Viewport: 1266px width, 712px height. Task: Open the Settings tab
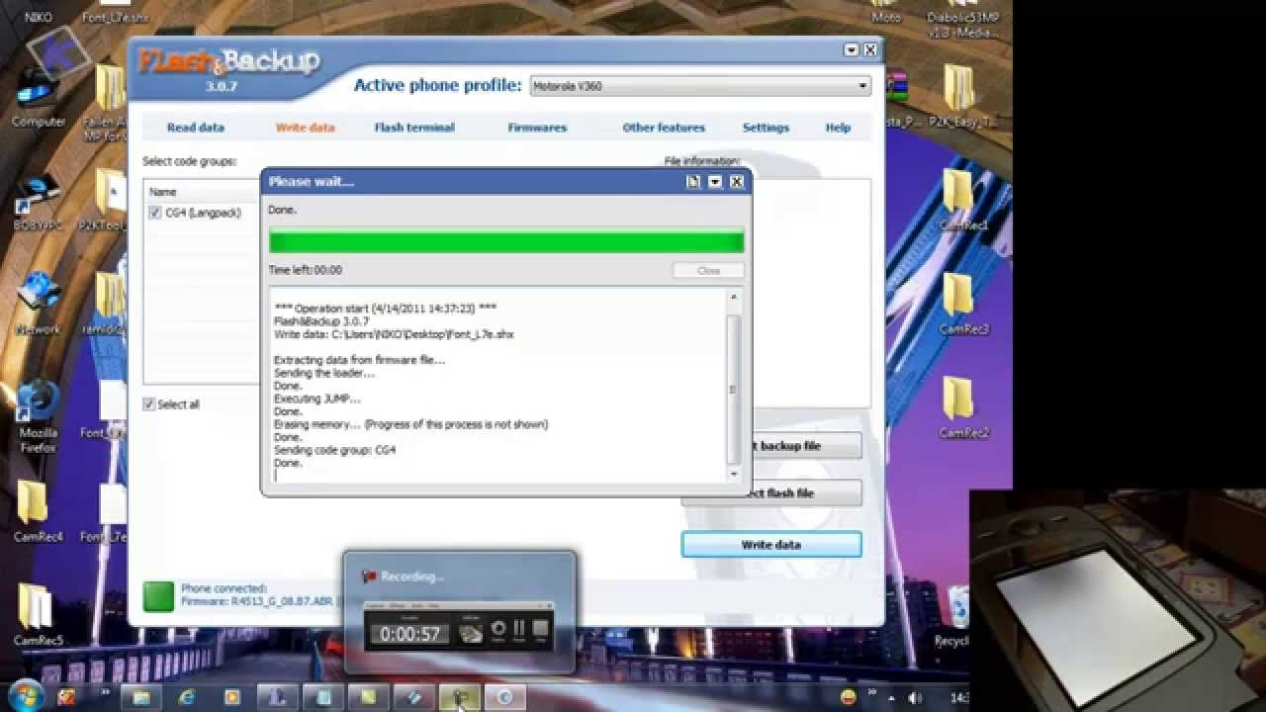tap(766, 128)
